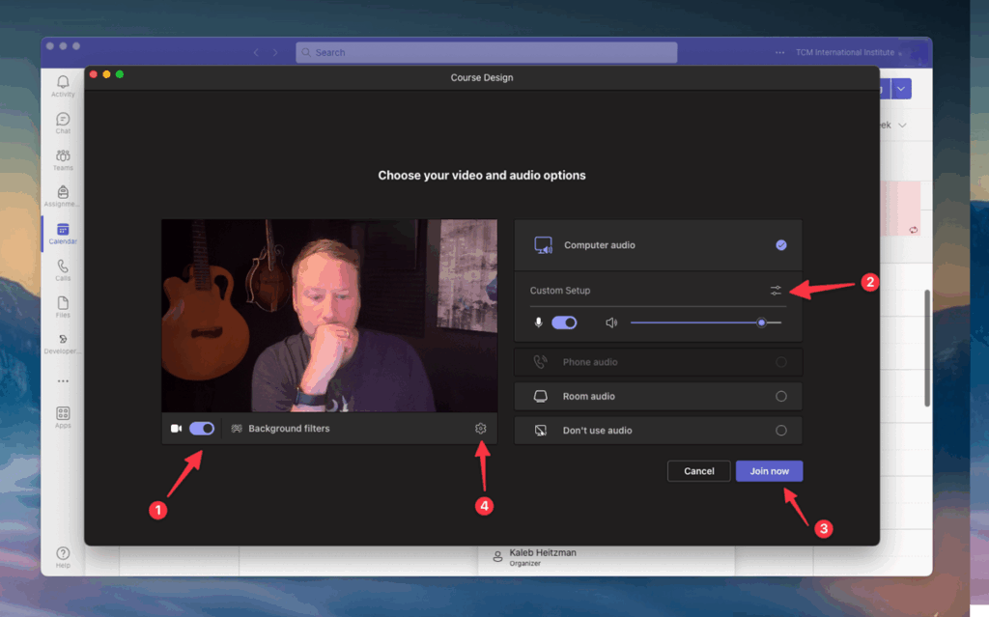This screenshot has width=989, height=617.
Task: Click the Join now button
Action: [x=769, y=471]
